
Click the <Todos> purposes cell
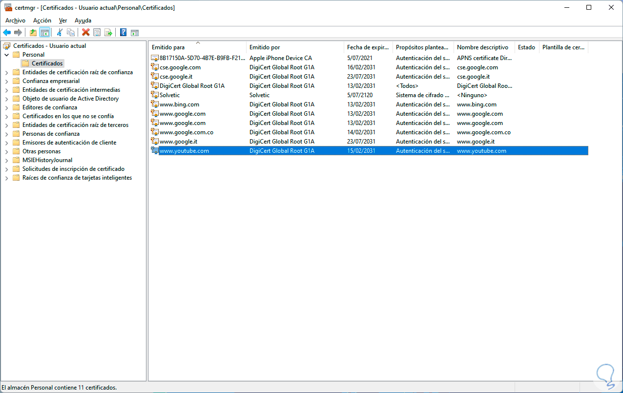click(x=407, y=86)
